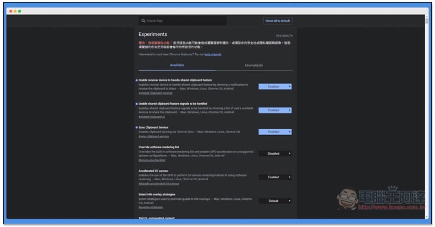Open dropdown for shared clipboard receiver flag
435x227 pixels.
275,86
